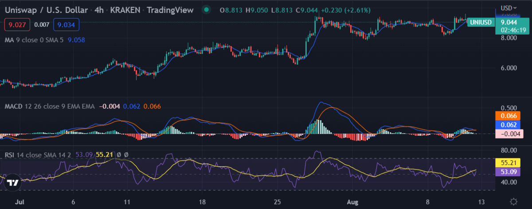Image resolution: width=532 pixels, height=209 pixels.
Task: Click the orange signal value 0.066 in the legend
Action: [x=152, y=106]
